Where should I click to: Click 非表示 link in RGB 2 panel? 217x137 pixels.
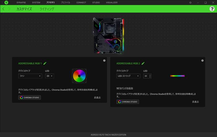195,102
